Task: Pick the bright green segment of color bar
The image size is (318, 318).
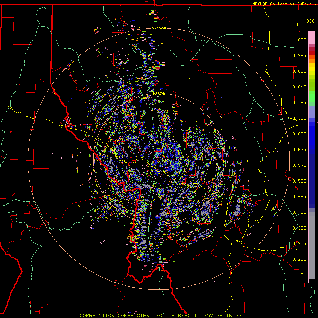Action: (x=312, y=96)
